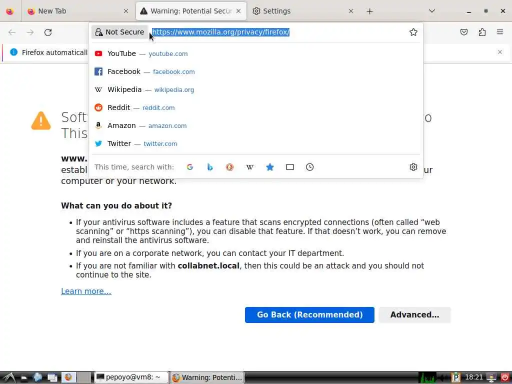Dismiss the Firefox notification bar
512x384 pixels.
coord(499,52)
